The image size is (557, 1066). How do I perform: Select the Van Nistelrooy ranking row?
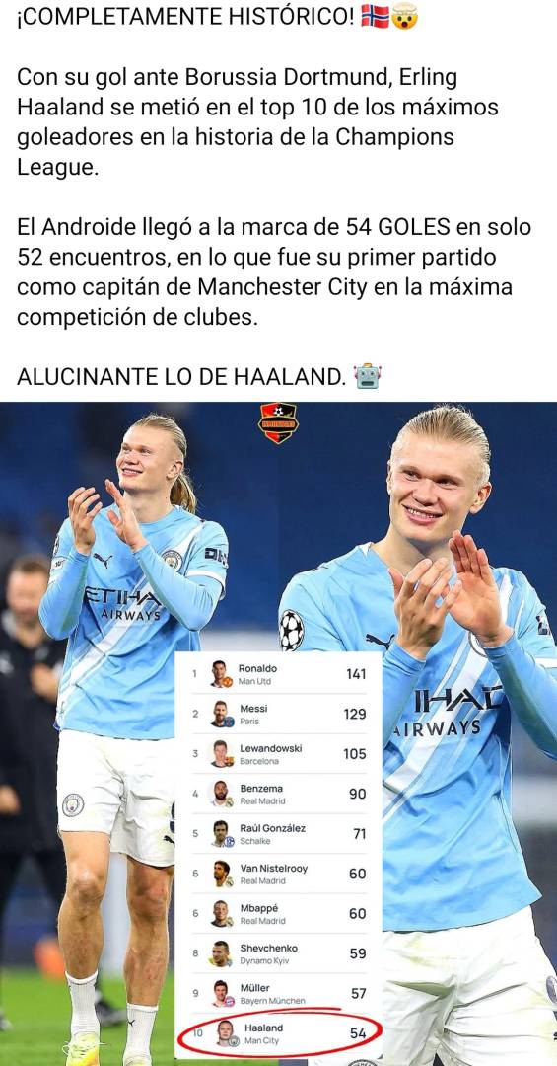tap(278, 874)
